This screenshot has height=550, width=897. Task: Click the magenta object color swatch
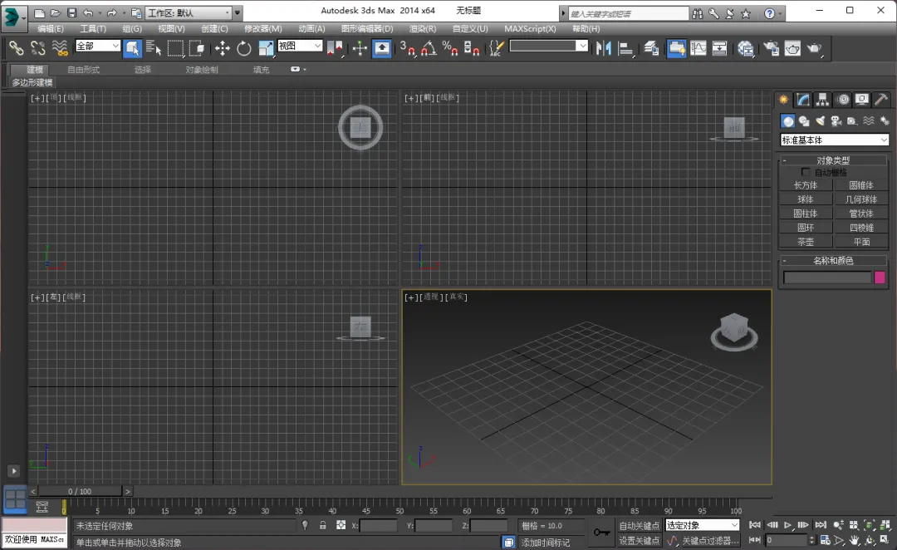click(880, 277)
